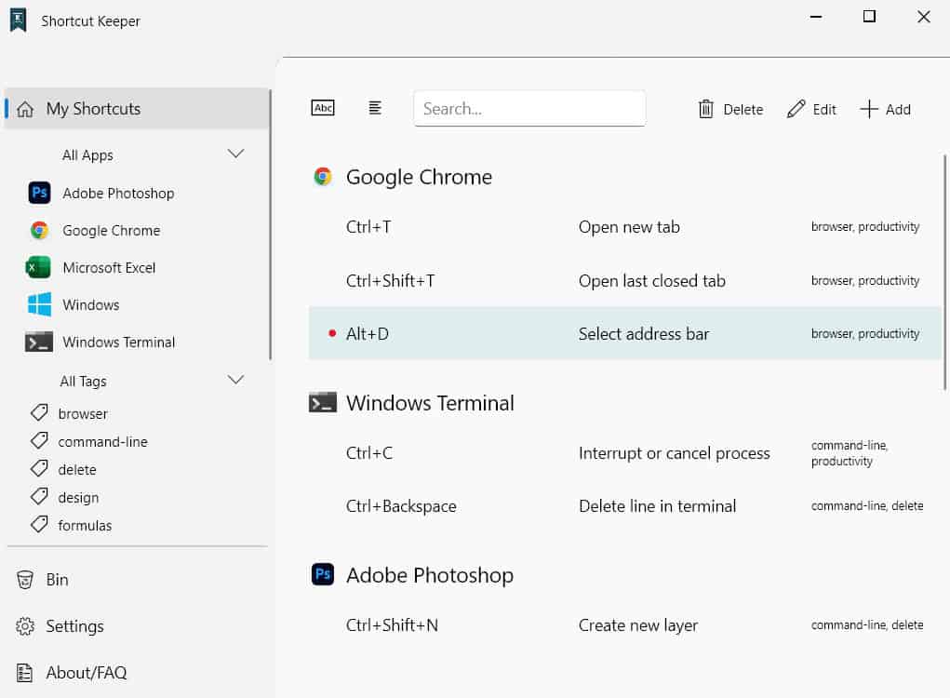Filter by Windows Terminal app label
Screen dimensions: 950x698
(119, 342)
